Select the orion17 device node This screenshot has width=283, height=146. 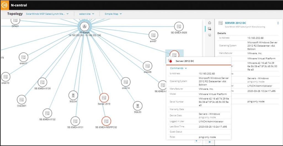(23, 57)
